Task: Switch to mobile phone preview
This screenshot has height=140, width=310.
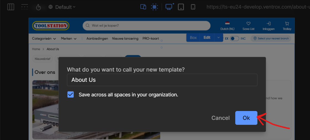Action: tap(193, 7)
